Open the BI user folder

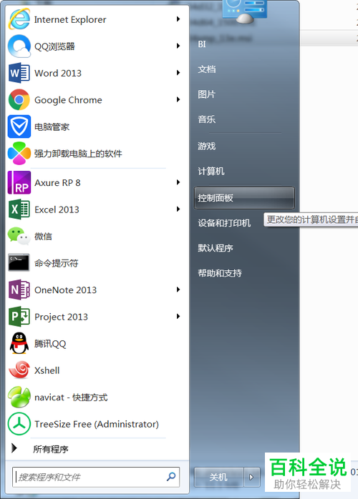click(x=202, y=44)
